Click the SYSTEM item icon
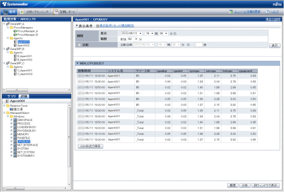 point(15,149)
